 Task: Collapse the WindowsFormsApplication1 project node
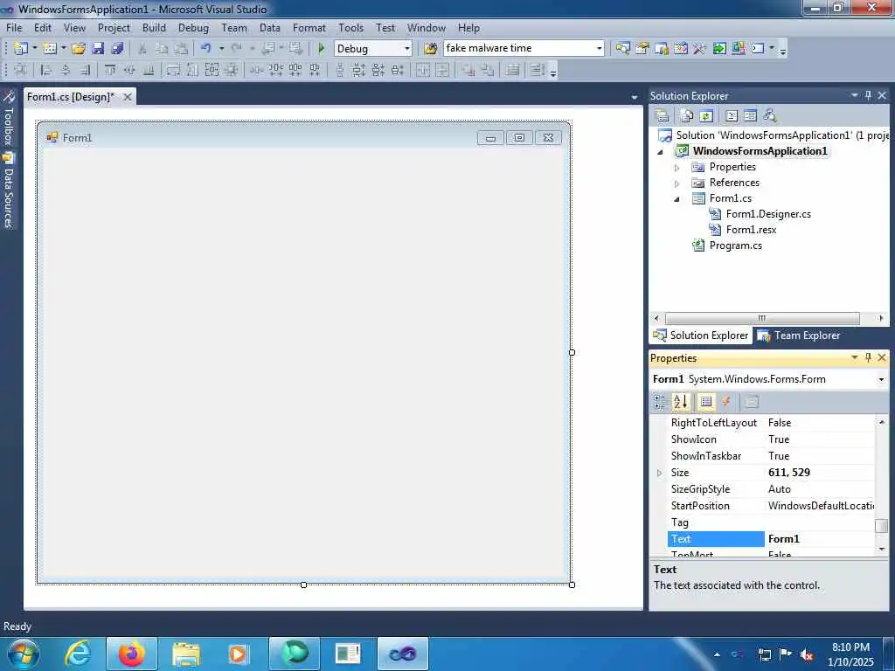[x=661, y=152]
